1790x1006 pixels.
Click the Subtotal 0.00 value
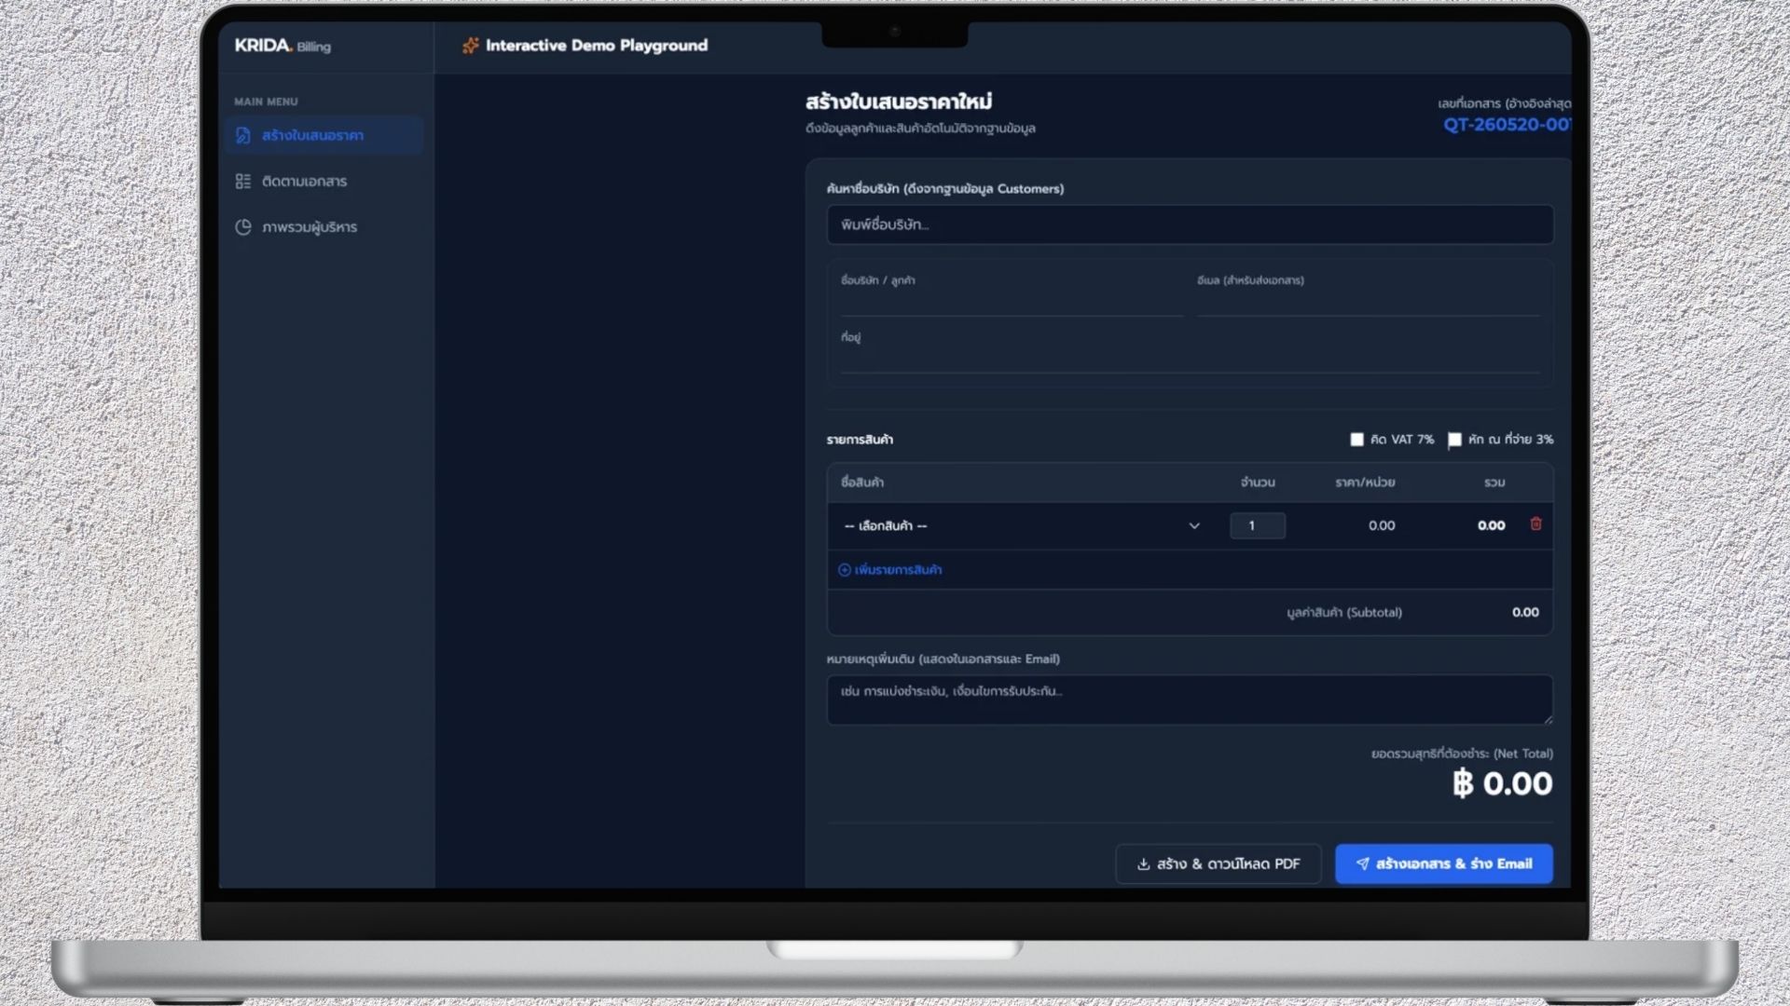[1525, 612]
